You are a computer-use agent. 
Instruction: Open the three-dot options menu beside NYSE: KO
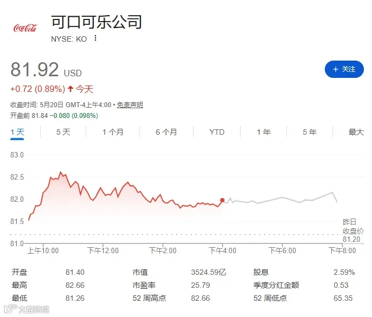(x=95, y=38)
